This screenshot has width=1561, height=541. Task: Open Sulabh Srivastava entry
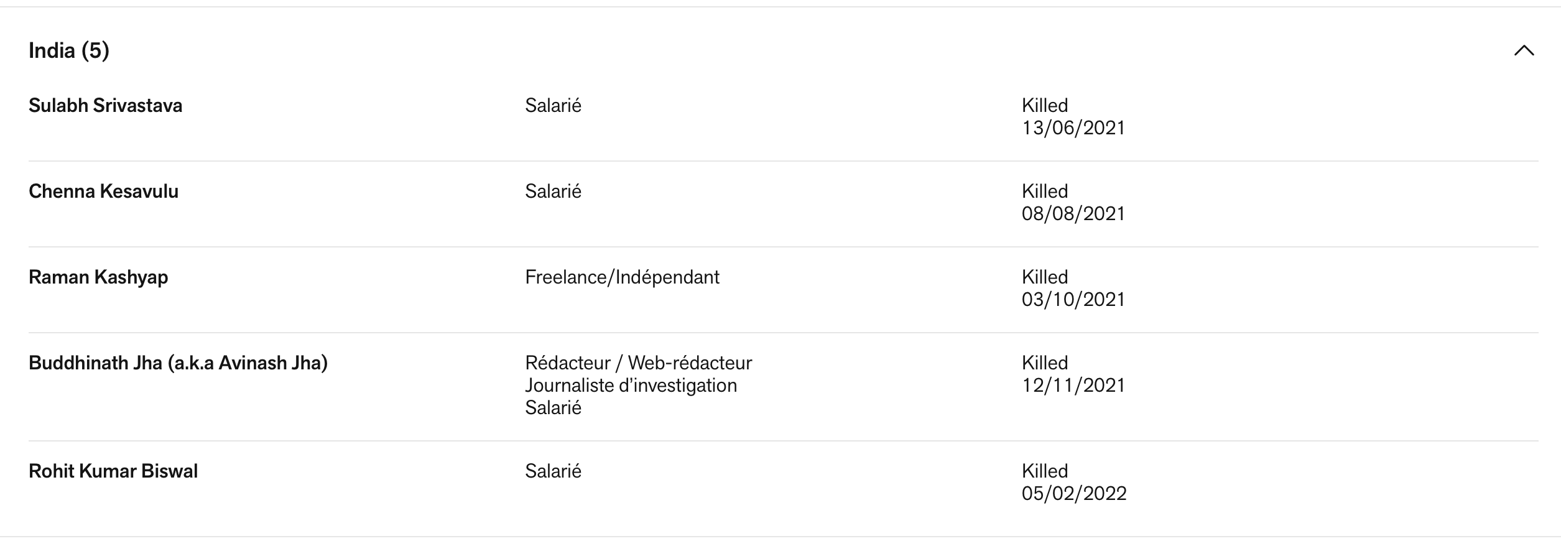pos(105,106)
